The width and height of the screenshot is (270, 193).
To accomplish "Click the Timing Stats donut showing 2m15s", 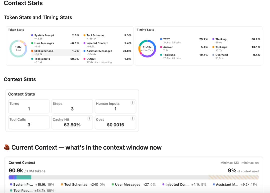I will pos(147,49).
